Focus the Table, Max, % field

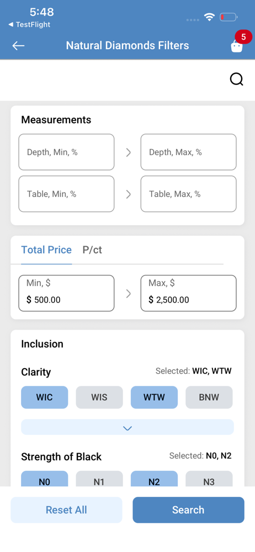coord(188,194)
